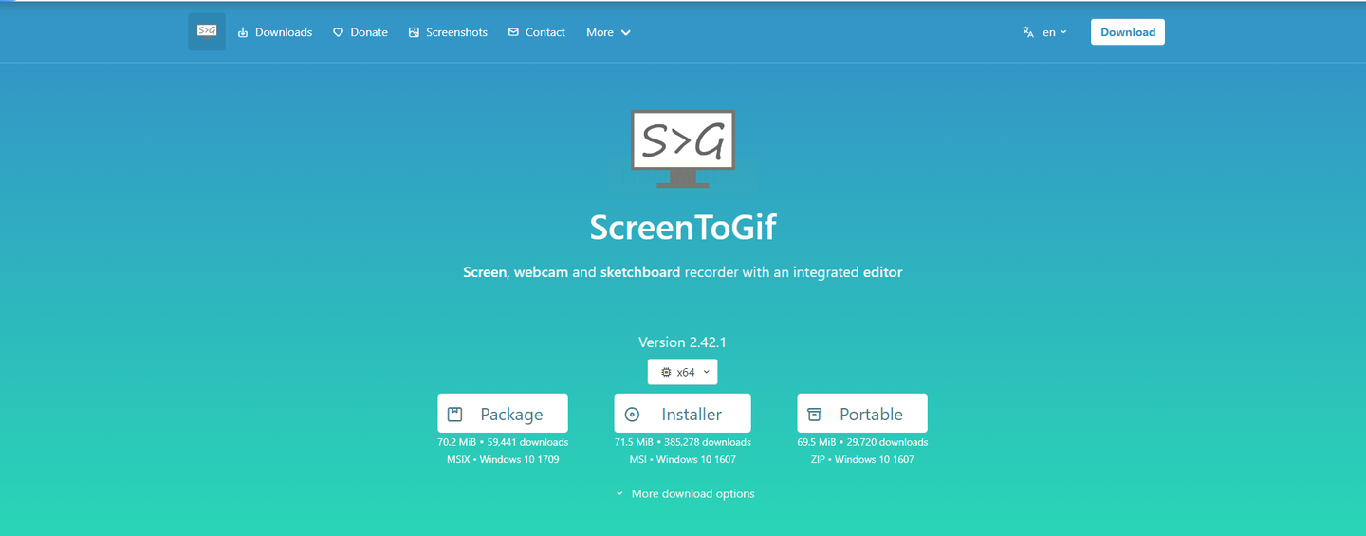Go to the Screenshots page
The height and width of the screenshot is (536, 1366).
tap(448, 32)
